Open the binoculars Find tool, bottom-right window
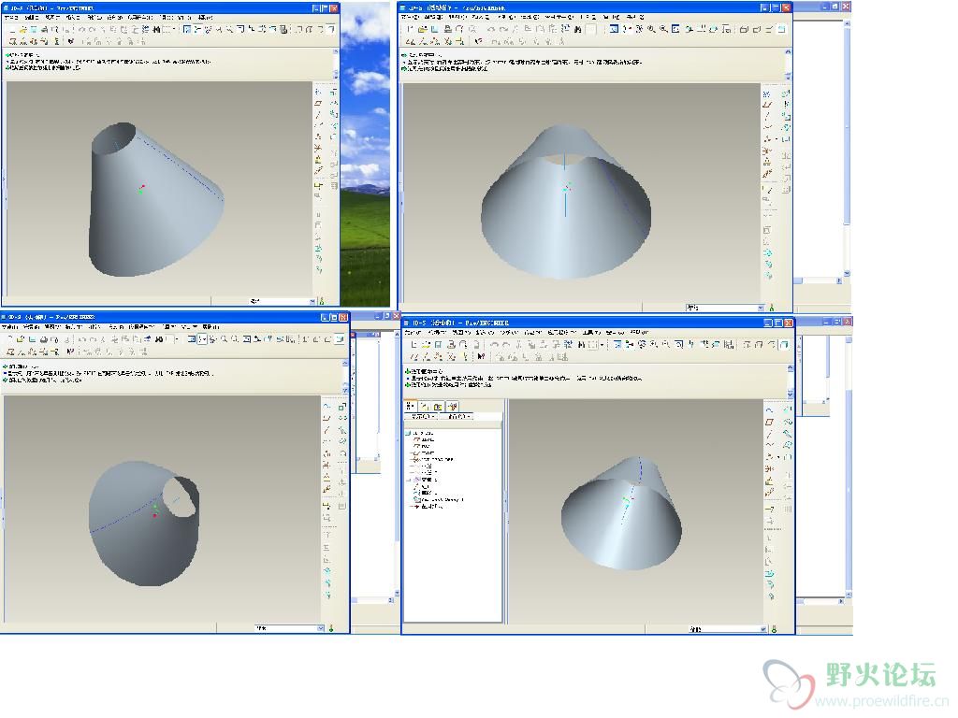The height and width of the screenshot is (718, 958). [x=582, y=344]
